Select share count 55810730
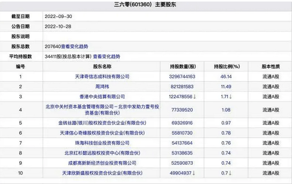The image size is (292, 184). (x=182, y=133)
